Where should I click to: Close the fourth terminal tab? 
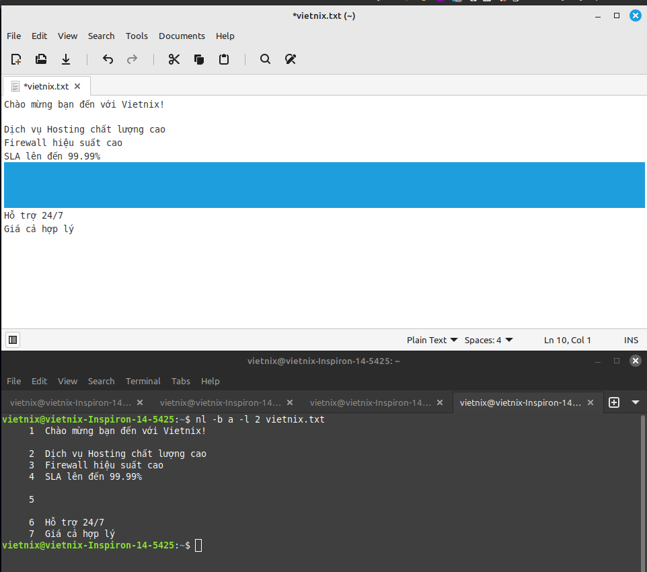coord(591,402)
